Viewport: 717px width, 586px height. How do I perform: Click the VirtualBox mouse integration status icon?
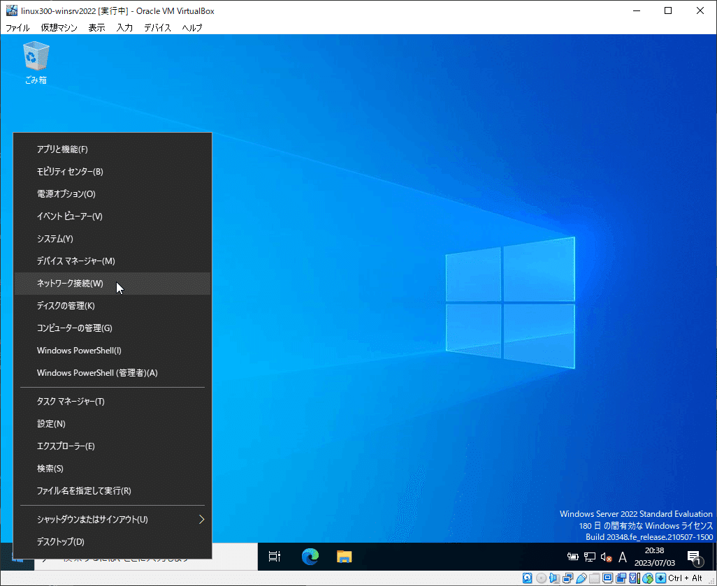648,578
